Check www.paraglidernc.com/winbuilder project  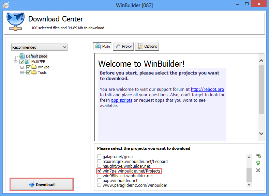pos(99,185)
